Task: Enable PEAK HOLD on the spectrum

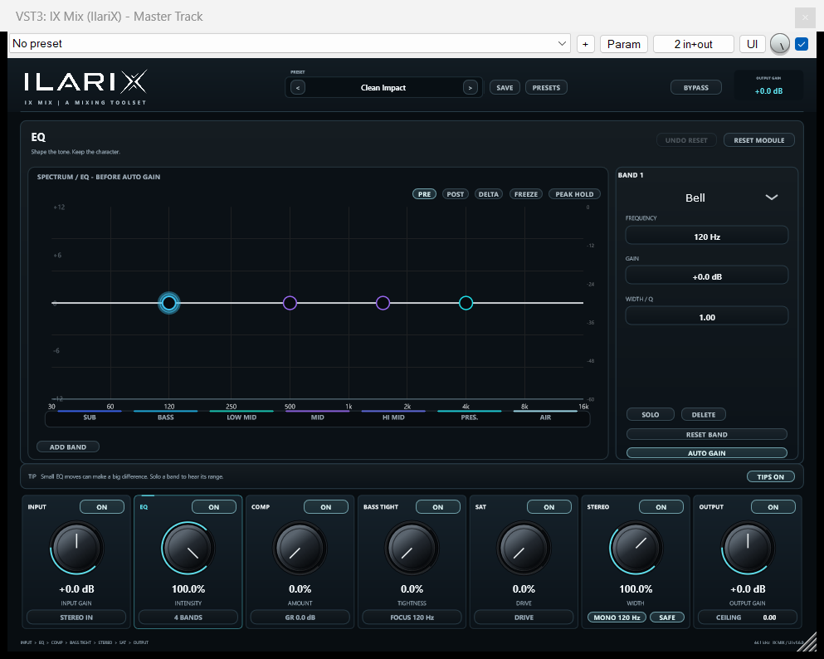Action: click(574, 194)
